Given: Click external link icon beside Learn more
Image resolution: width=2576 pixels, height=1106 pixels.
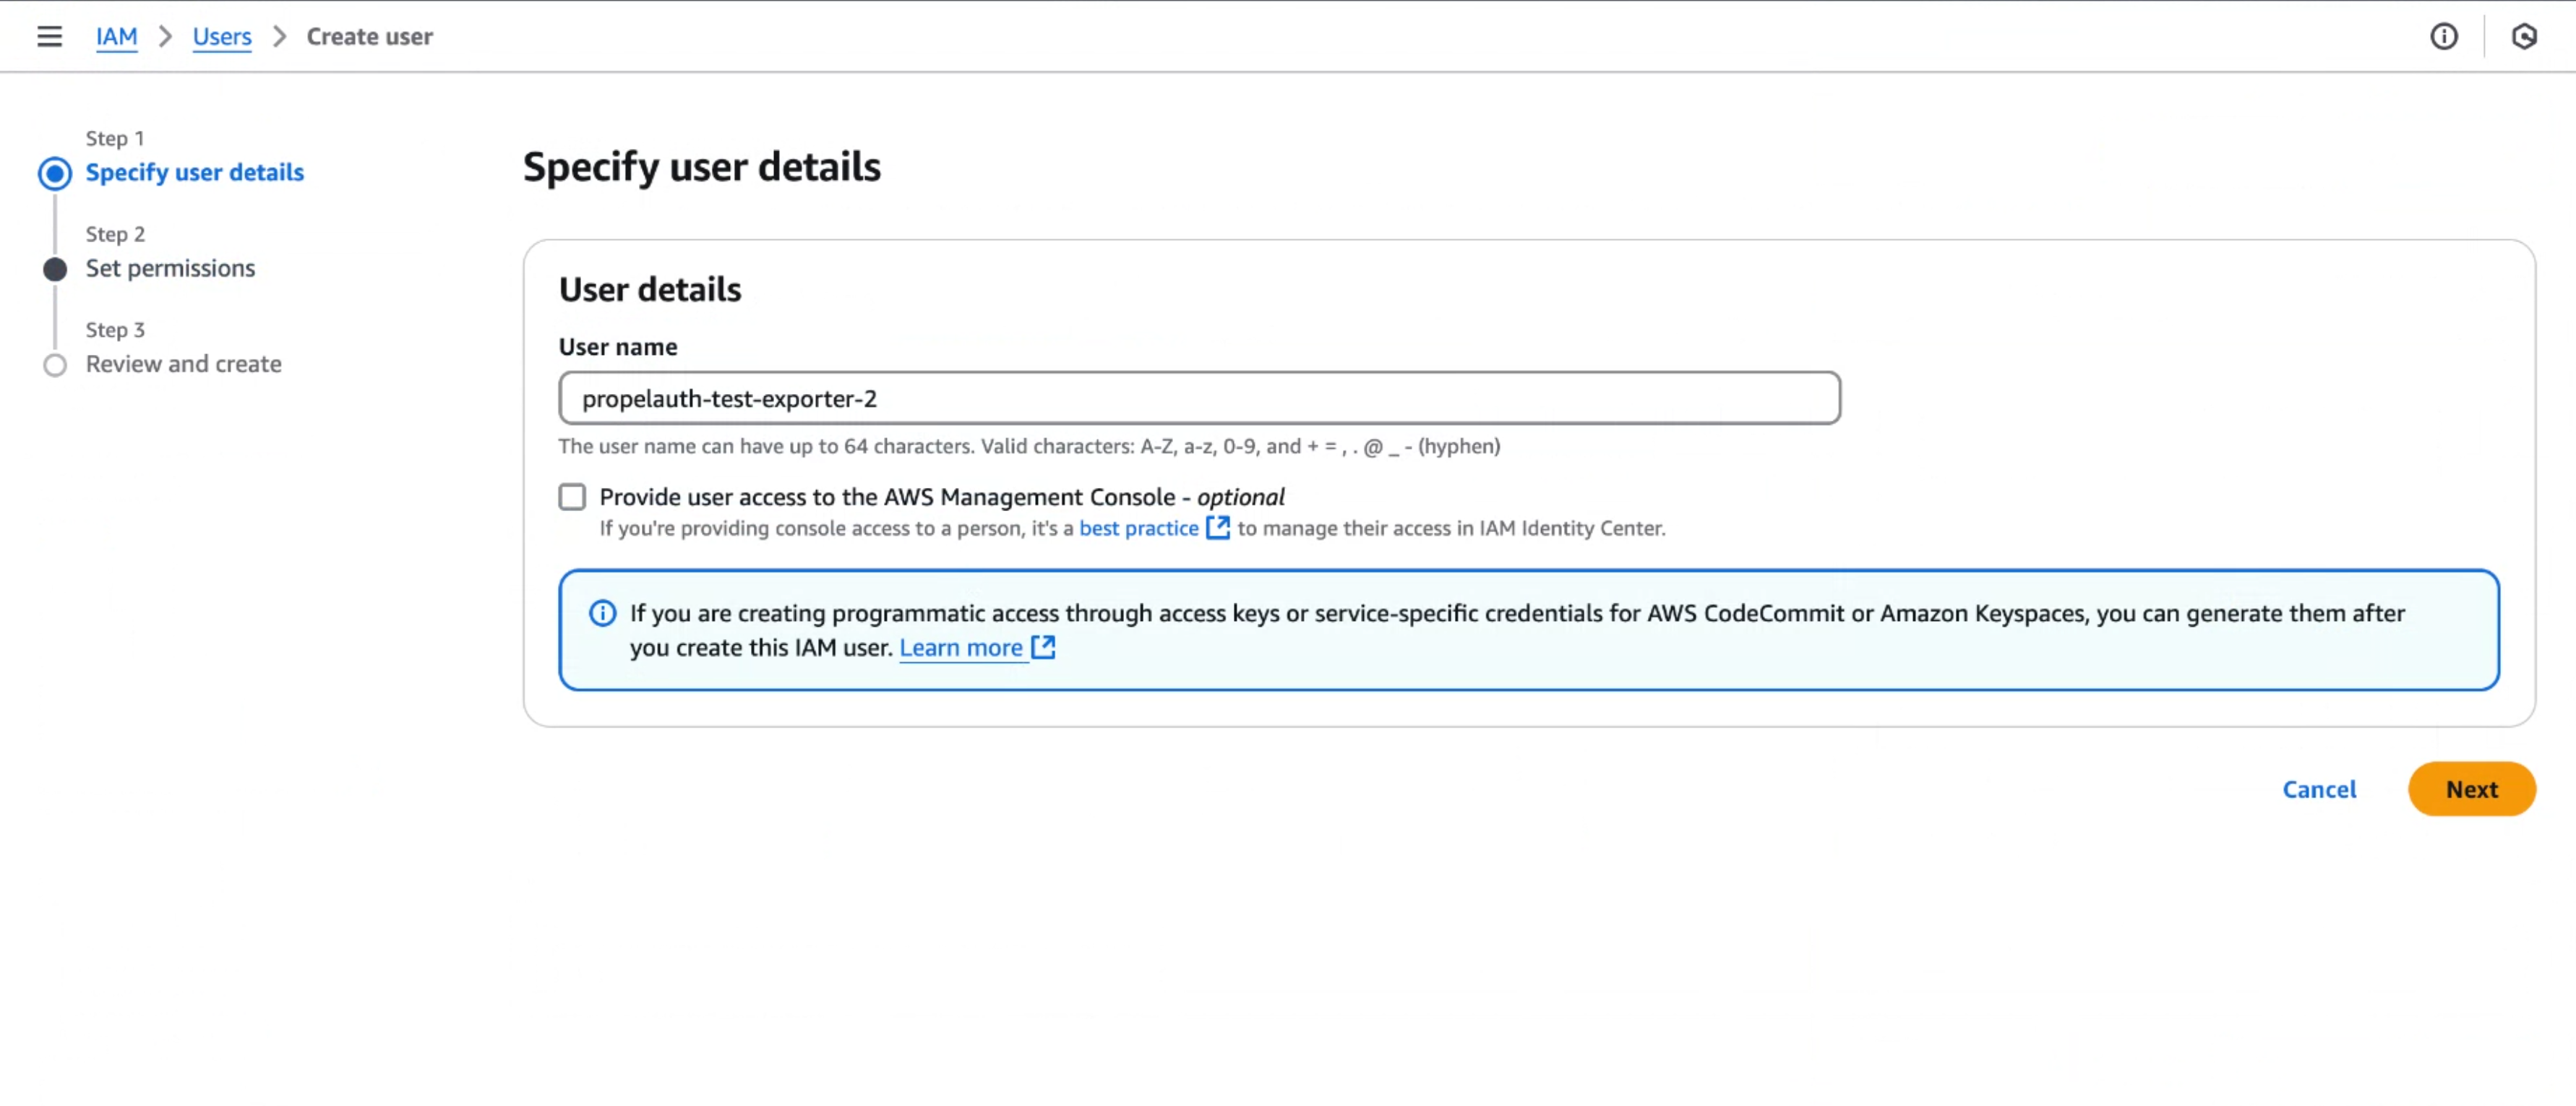Looking at the screenshot, I should (1043, 647).
